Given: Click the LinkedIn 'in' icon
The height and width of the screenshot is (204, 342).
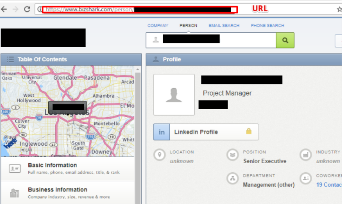Looking at the screenshot, I should (x=162, y=132).
